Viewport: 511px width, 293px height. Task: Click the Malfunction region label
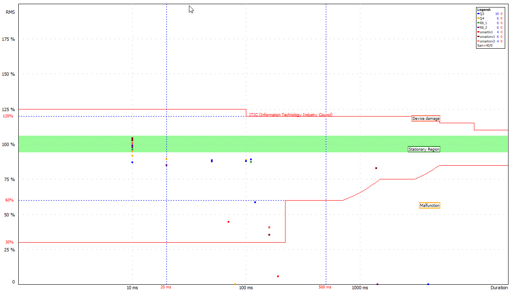tap(429, 206)
